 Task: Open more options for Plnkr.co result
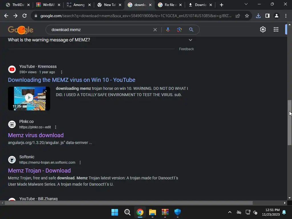tap(56, 127)
